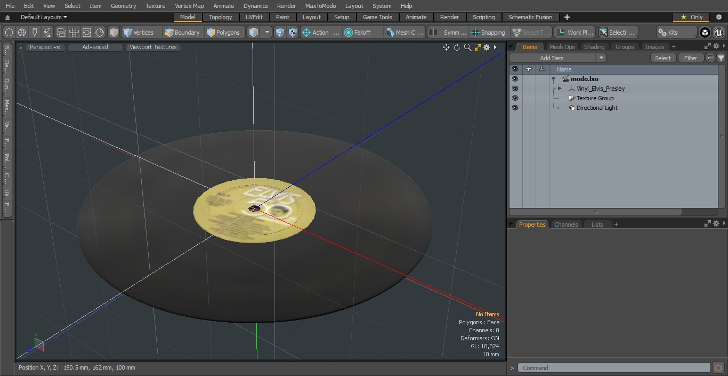Open the selection mode dropdown arrow

(267, 33)
